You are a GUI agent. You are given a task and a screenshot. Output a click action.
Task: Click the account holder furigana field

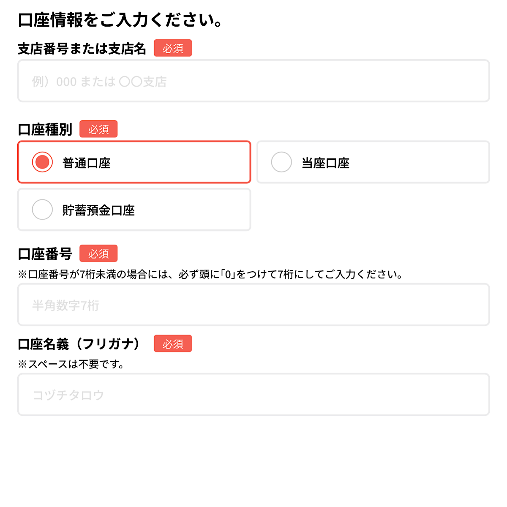coord(253,395)
